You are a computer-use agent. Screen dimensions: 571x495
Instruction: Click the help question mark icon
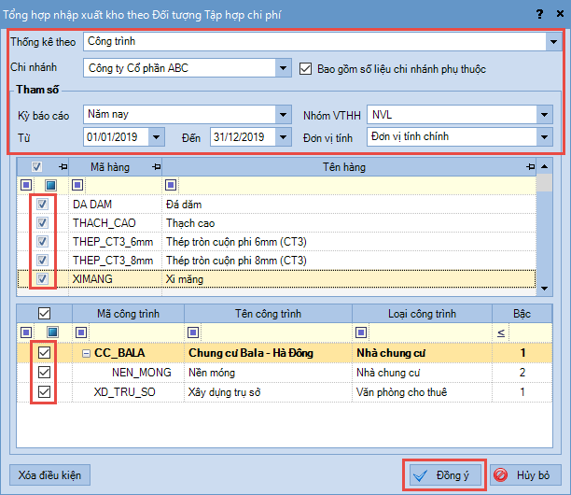(539, 14)
